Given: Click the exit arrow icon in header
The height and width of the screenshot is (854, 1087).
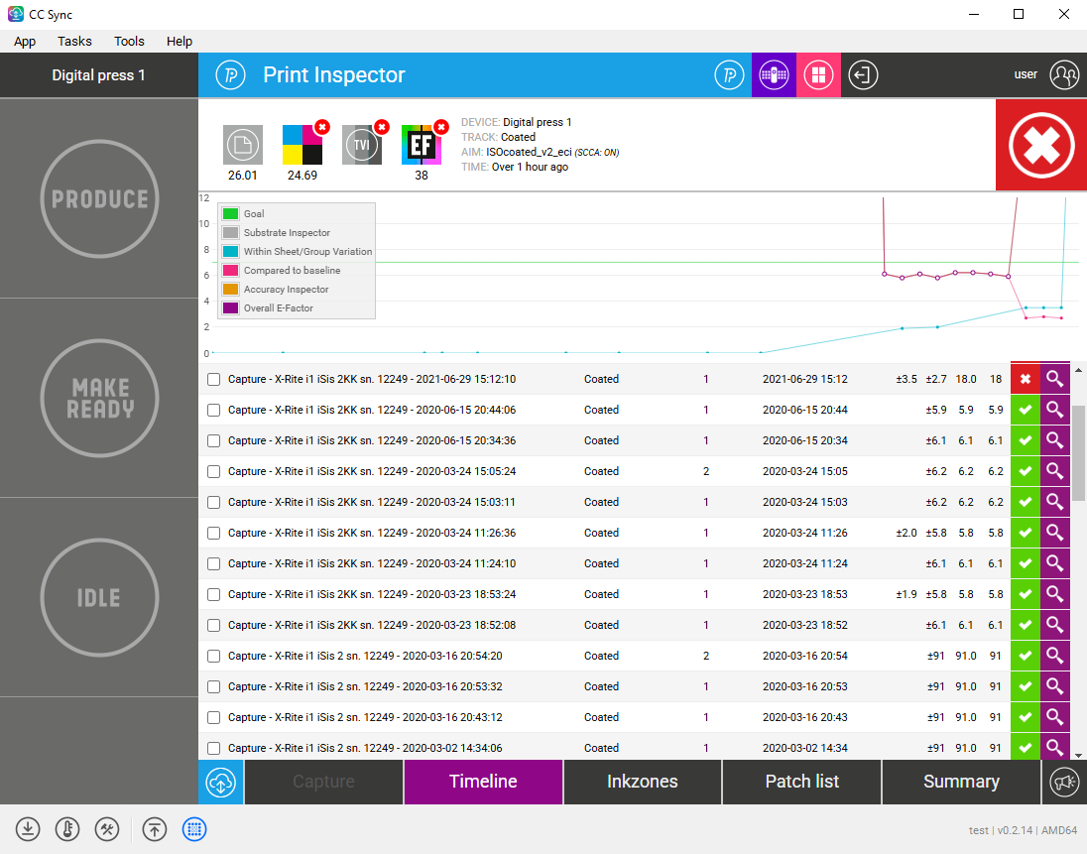Looking at the screenshot, I should point(863,74).
